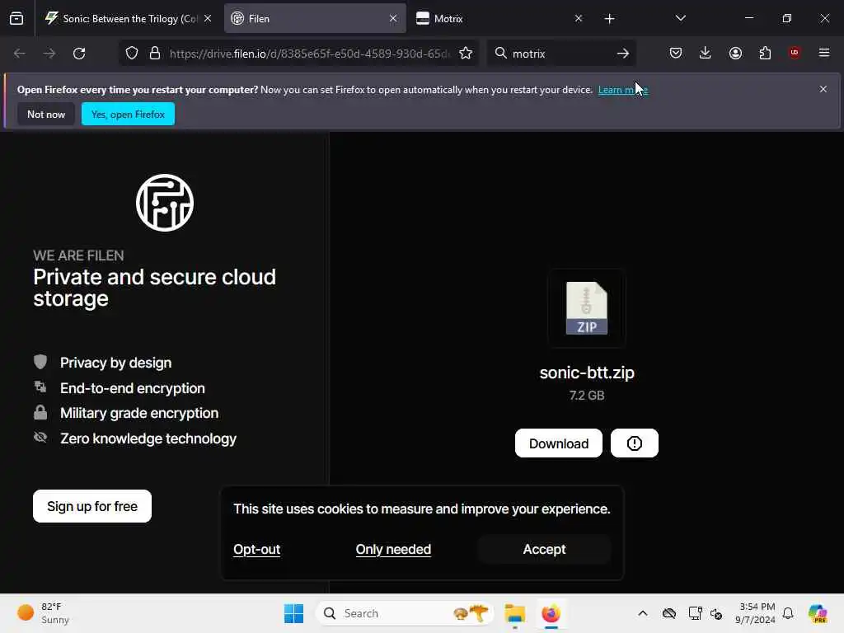This screenshot has width=844, height=633.
Task: Expand the list all tabs chevron
Action: 680,18
